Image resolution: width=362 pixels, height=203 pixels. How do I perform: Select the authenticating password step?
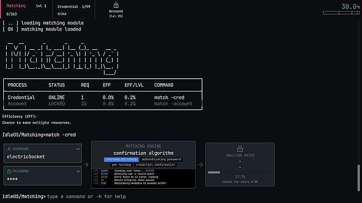(x=161, y=159)
